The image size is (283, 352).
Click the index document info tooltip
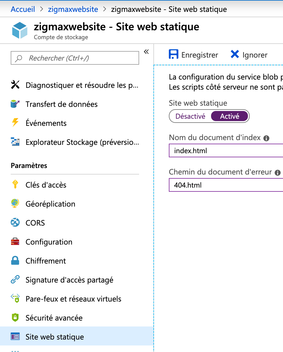coord(266,138)
